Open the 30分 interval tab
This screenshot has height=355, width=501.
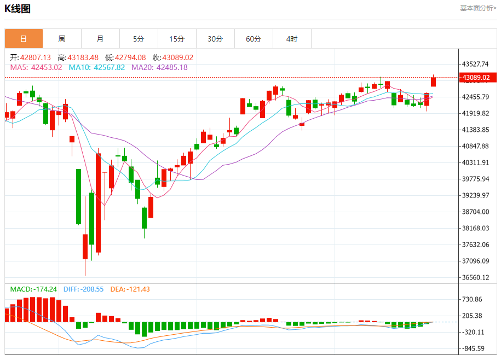215,39
